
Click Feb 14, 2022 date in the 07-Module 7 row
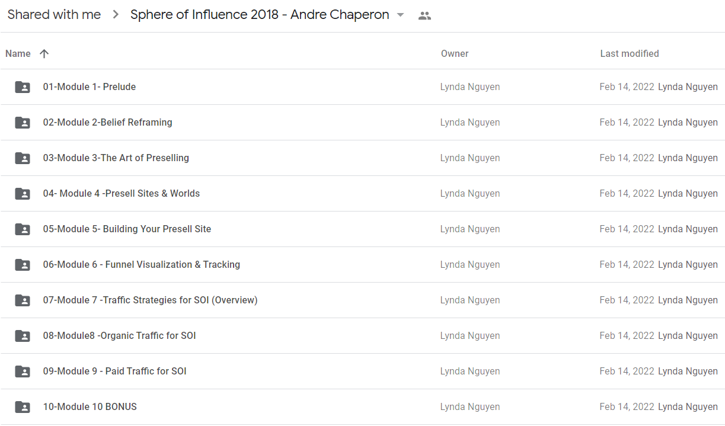pyautogui.click(x=627, y=300)
